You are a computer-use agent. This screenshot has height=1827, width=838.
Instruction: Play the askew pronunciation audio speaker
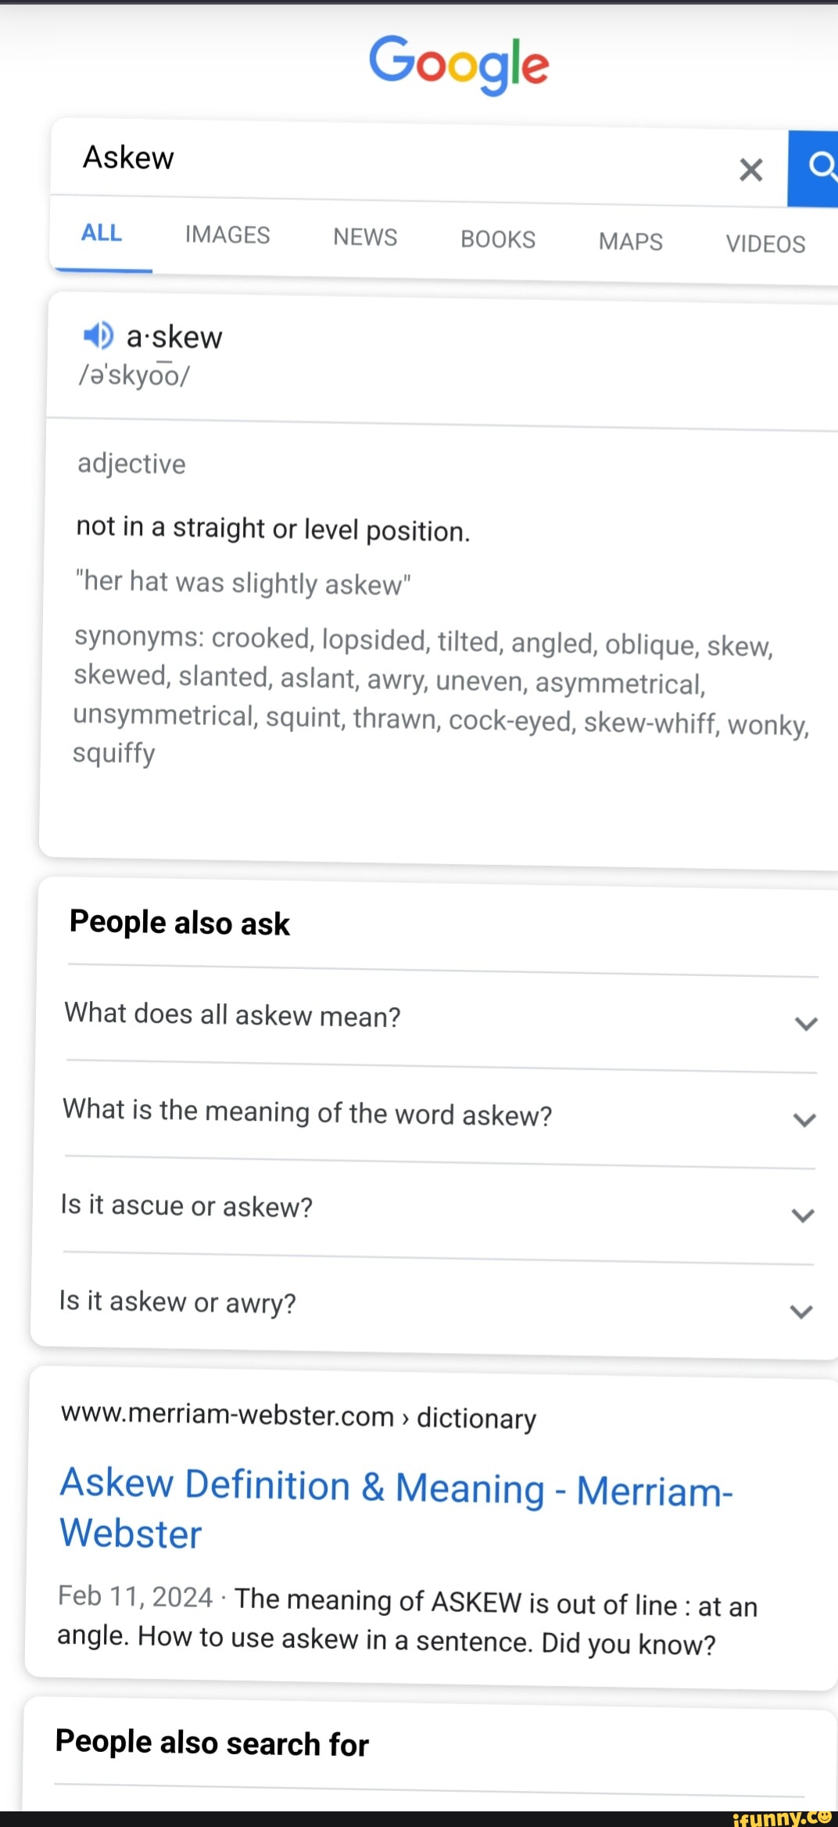[98, 336]
